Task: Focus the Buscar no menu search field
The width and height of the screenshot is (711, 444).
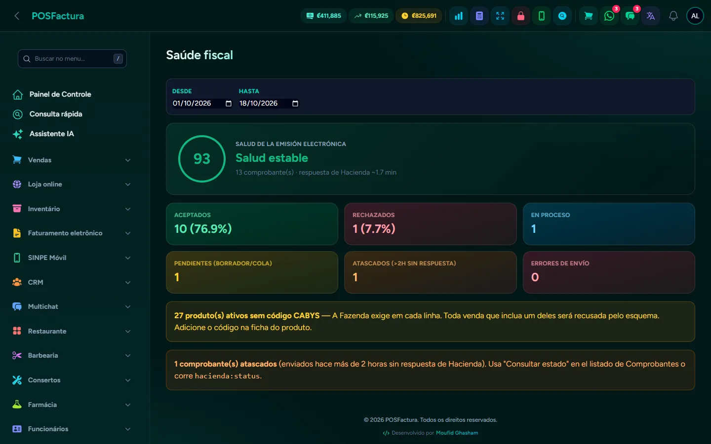Action: (x=72, y=59)
